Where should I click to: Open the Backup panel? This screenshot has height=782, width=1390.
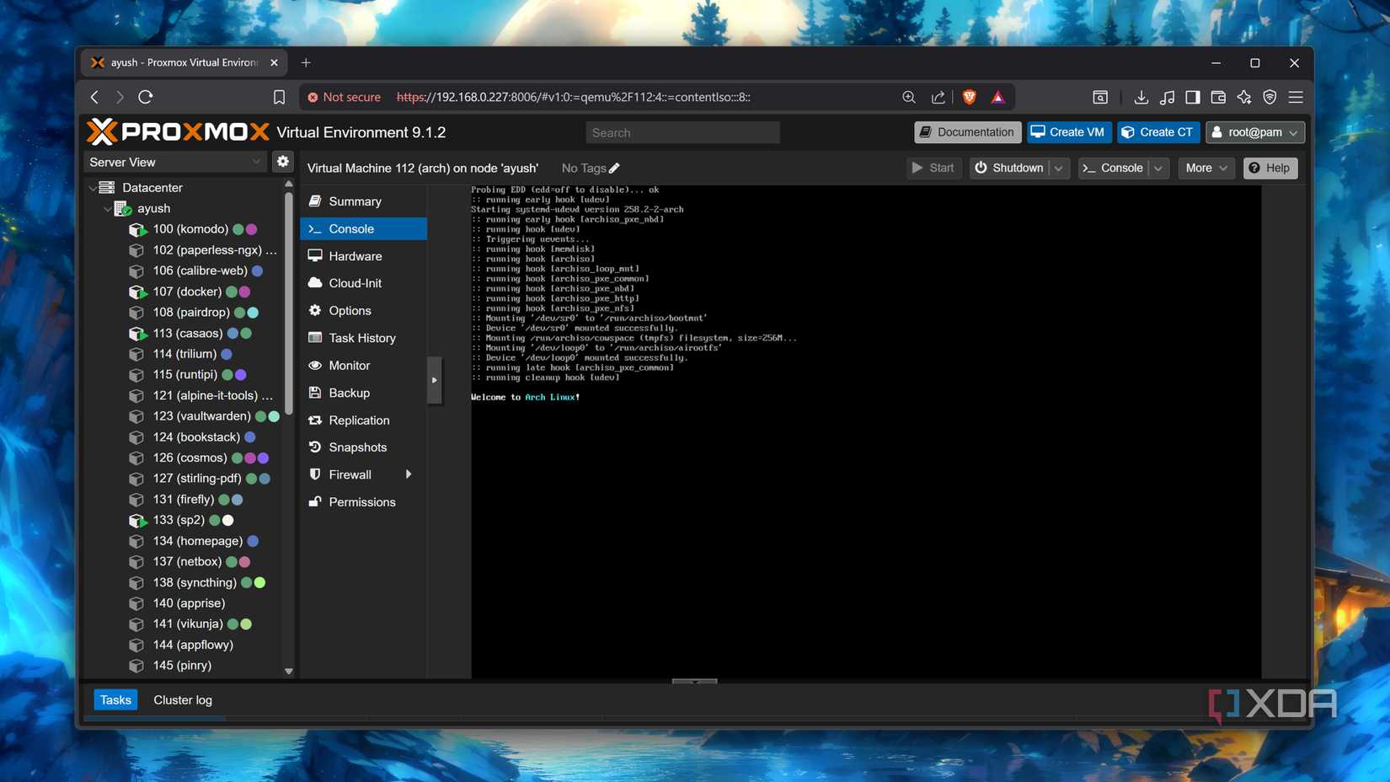pos(348,392)
